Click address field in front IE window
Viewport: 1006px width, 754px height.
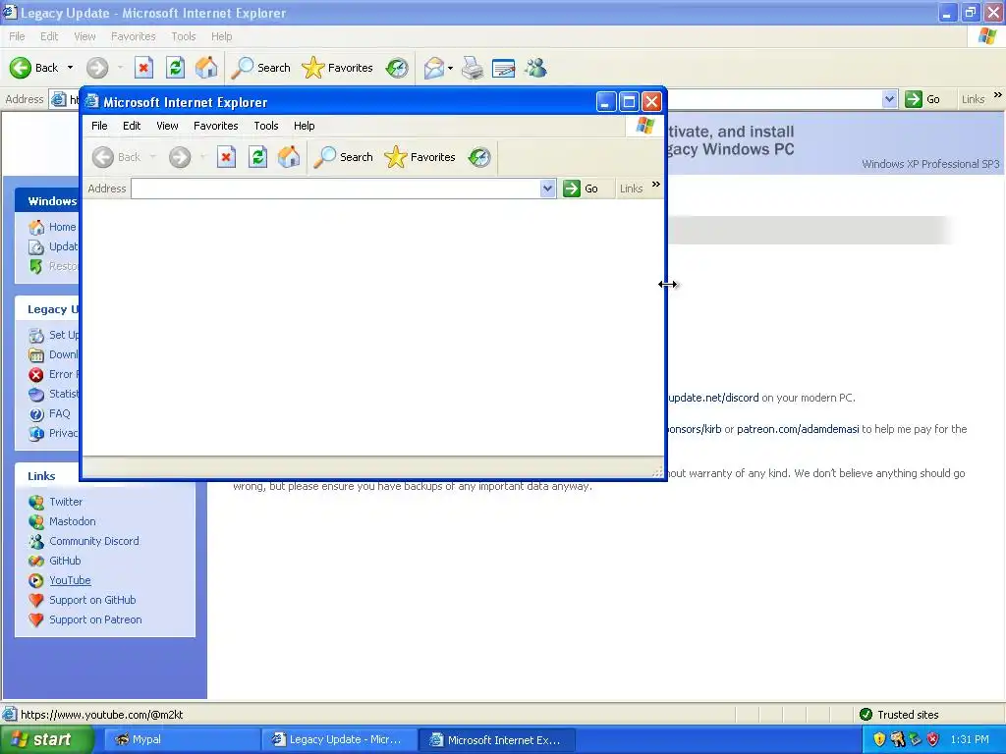point(336,188)
